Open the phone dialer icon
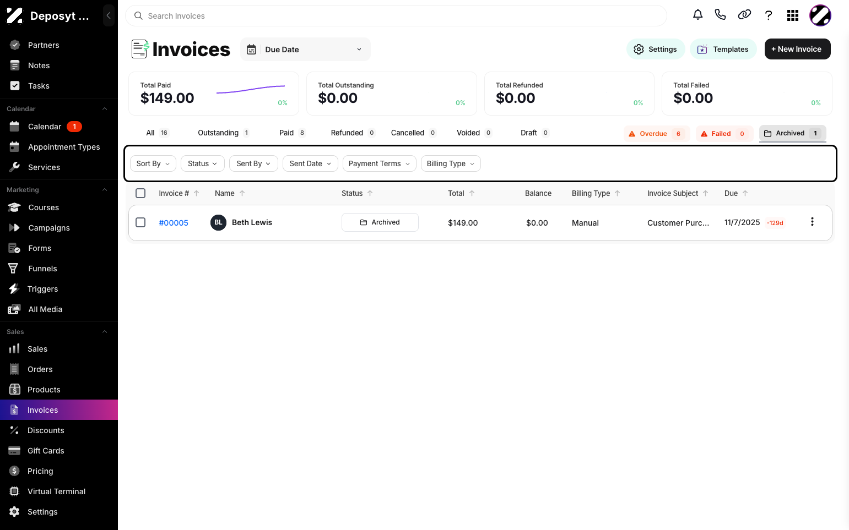 coord(720,15)
